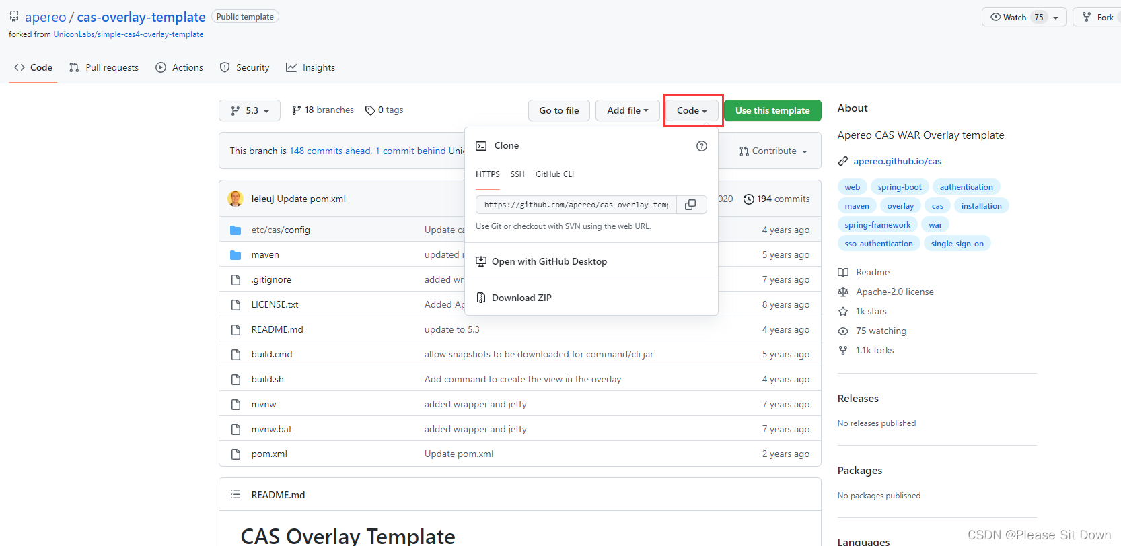Open the Actions tab
The height and width of the screenshot is (546, 1121).
tap(179, 67)
